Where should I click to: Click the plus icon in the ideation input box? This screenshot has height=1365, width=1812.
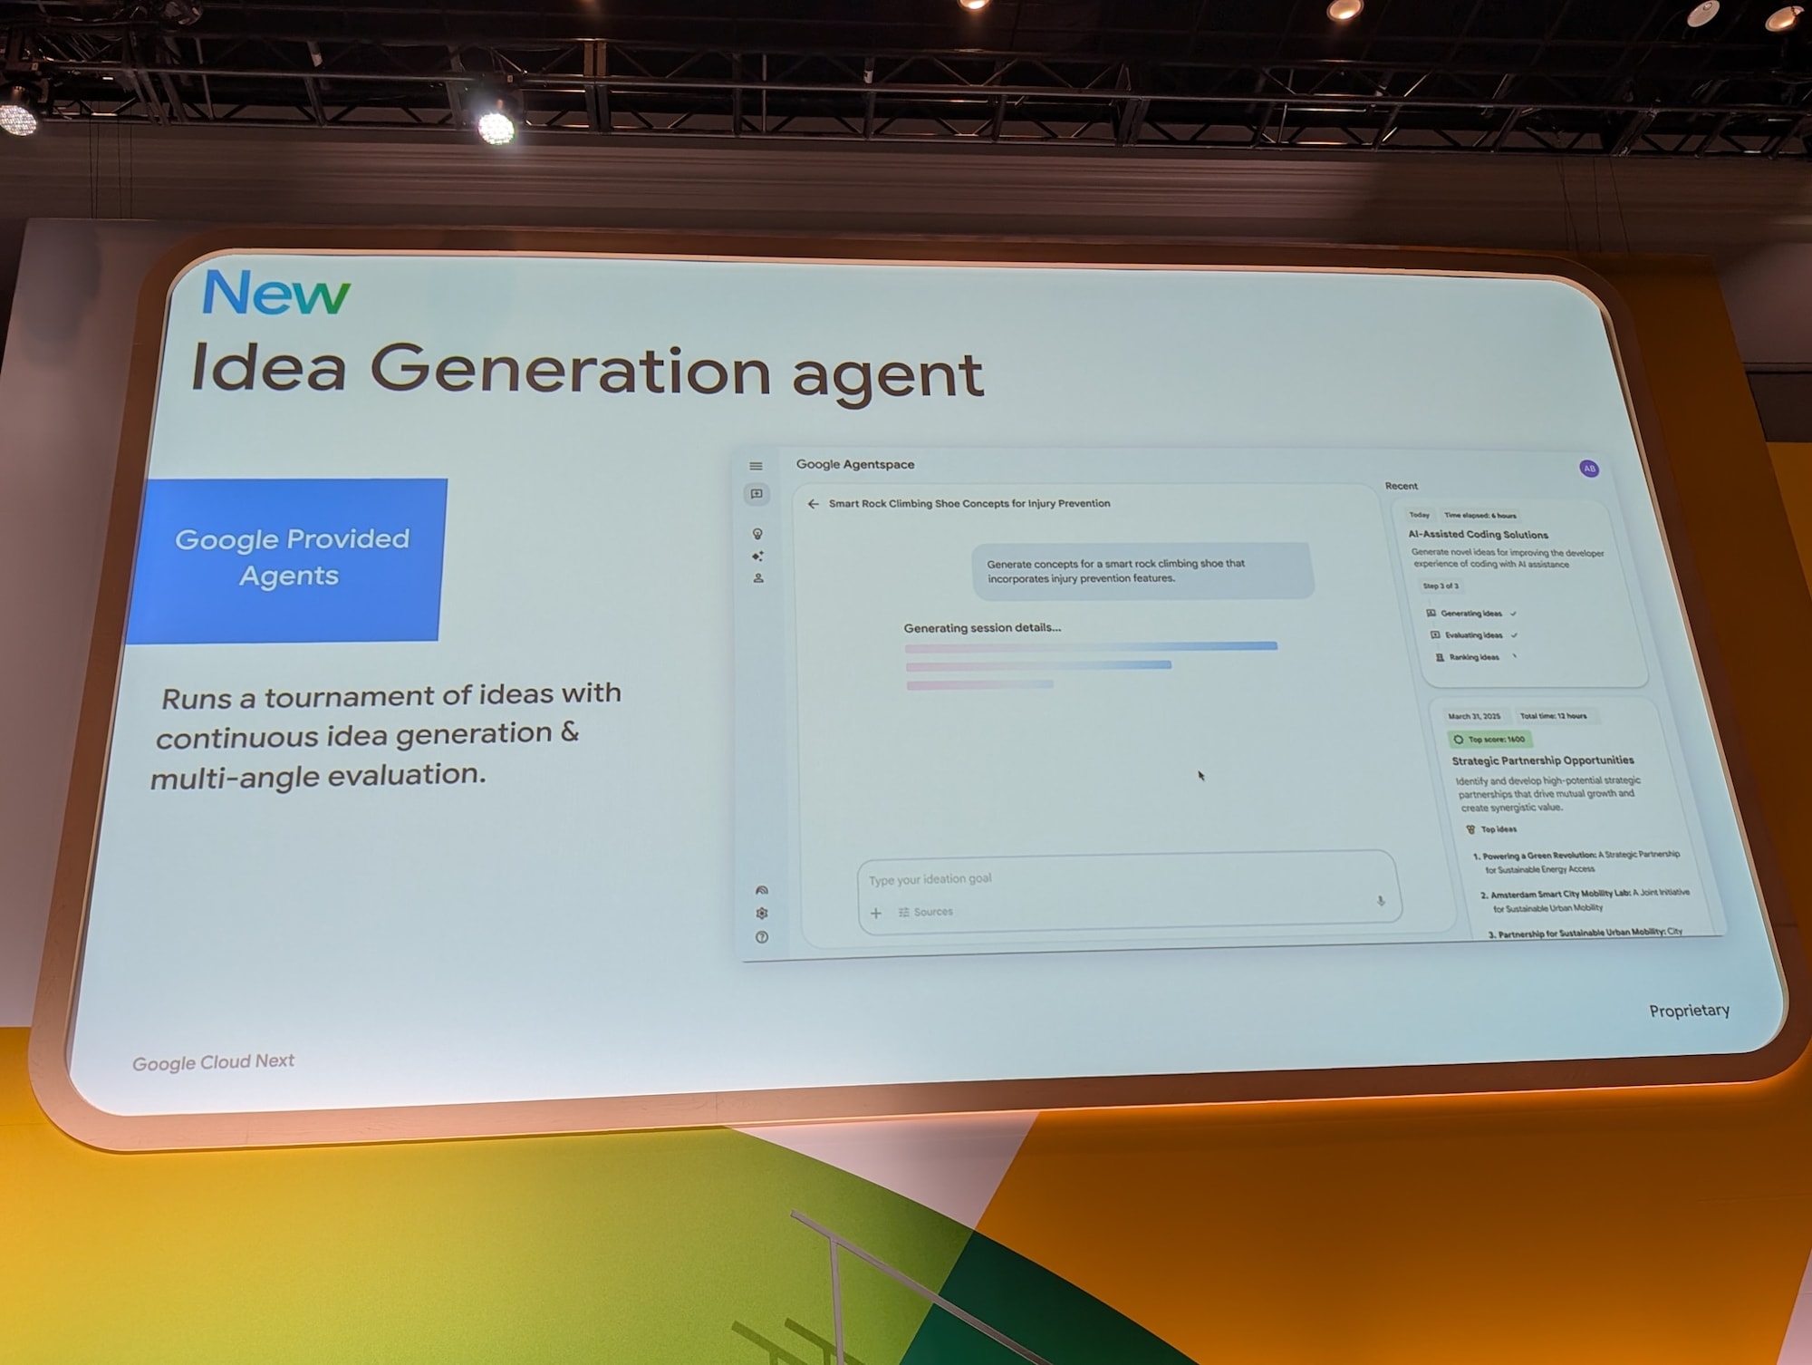876,913
